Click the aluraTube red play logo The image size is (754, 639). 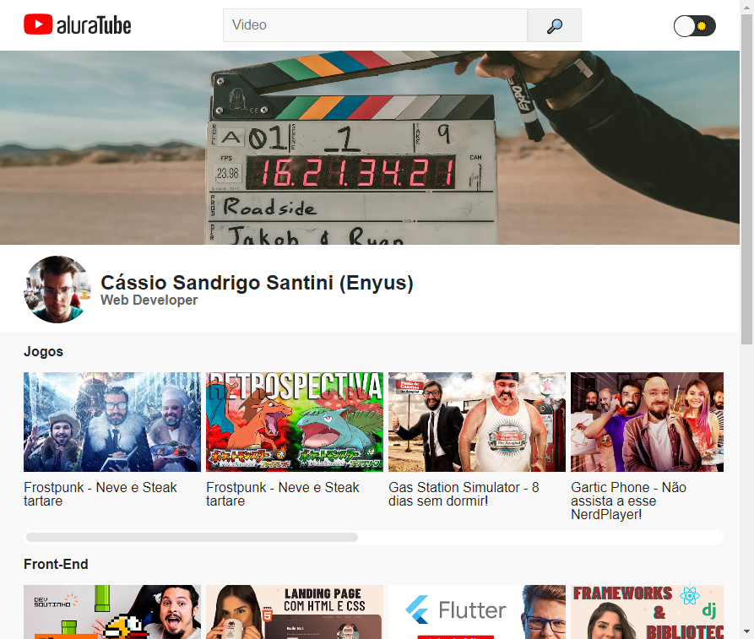(x=38, y=24)
